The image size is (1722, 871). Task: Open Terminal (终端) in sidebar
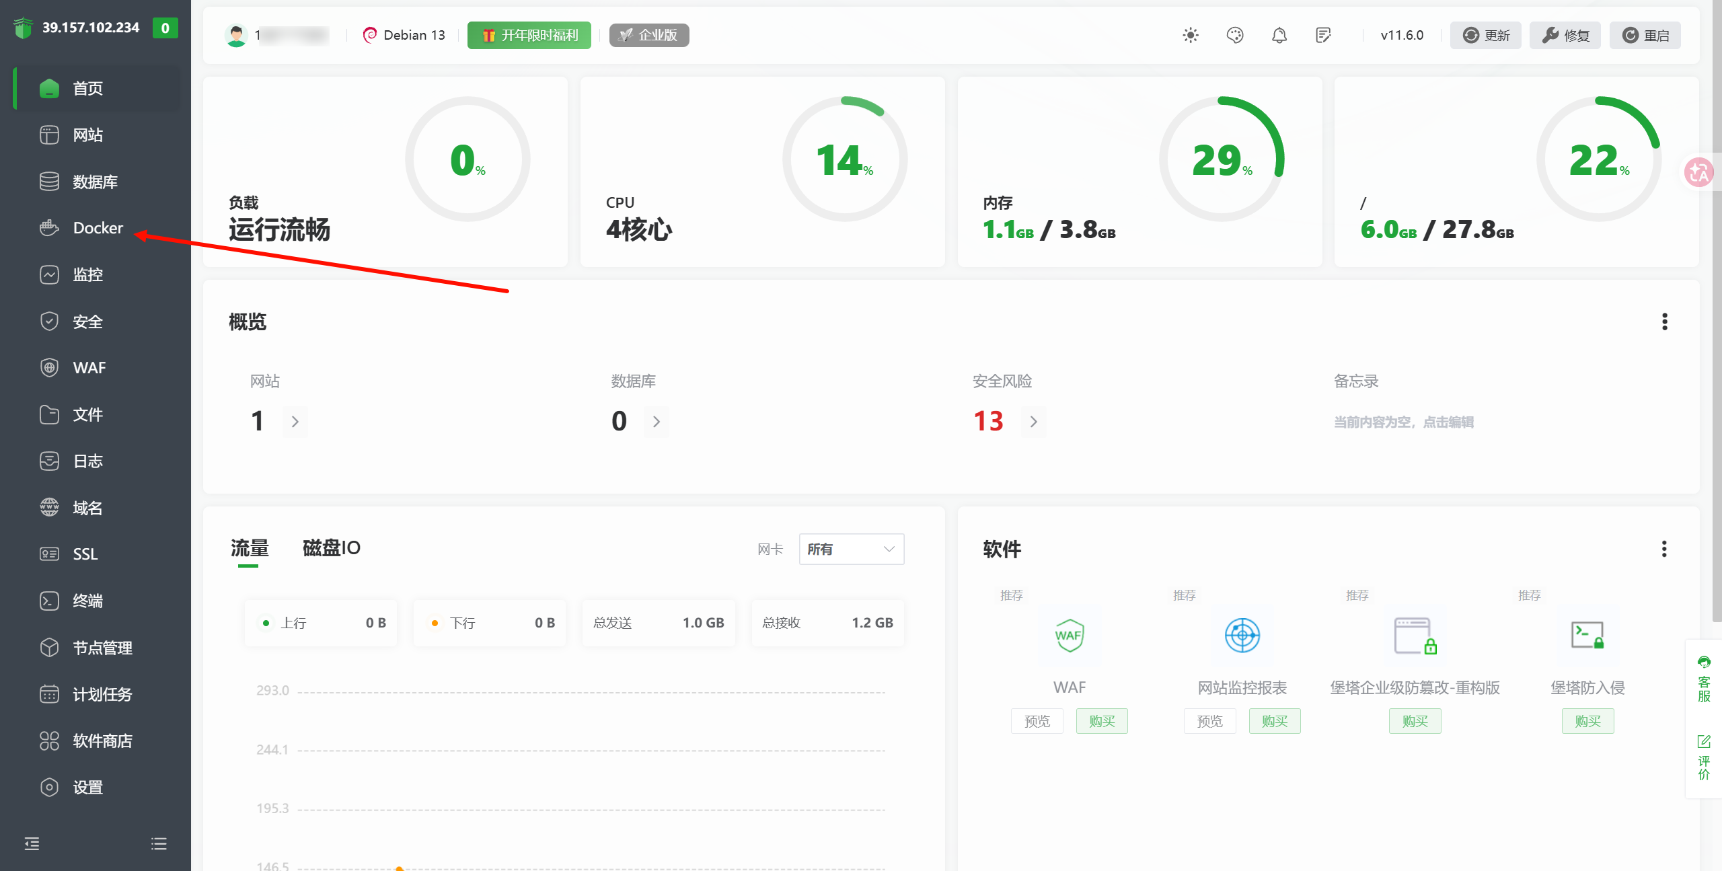(x=87, y=601)
